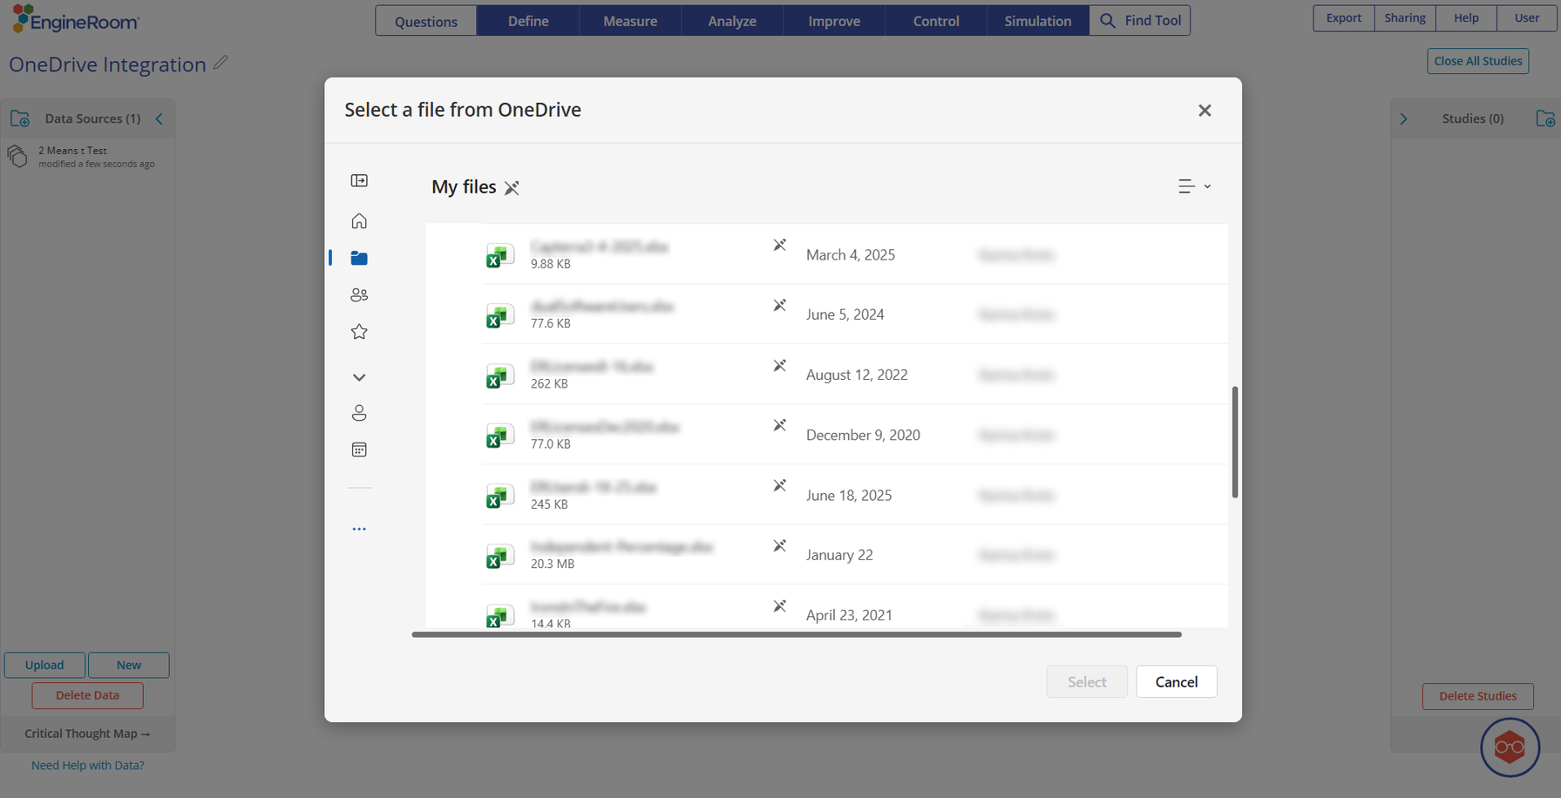This screenshot has height=798, width=1561.
Task: Open the Measure menu
Action: [630, 21]
